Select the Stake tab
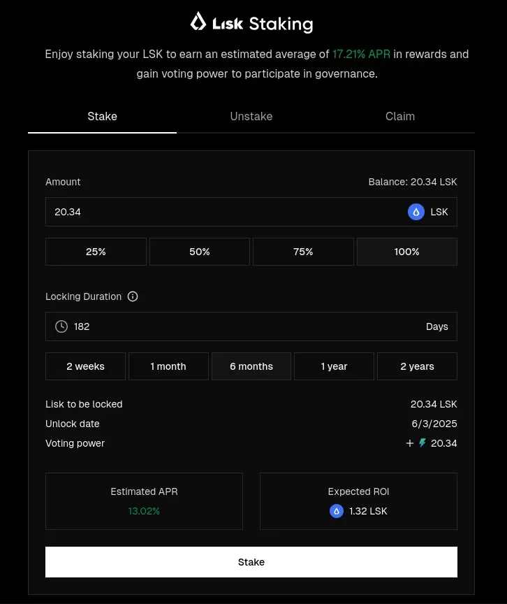 [x=103, y=116]
